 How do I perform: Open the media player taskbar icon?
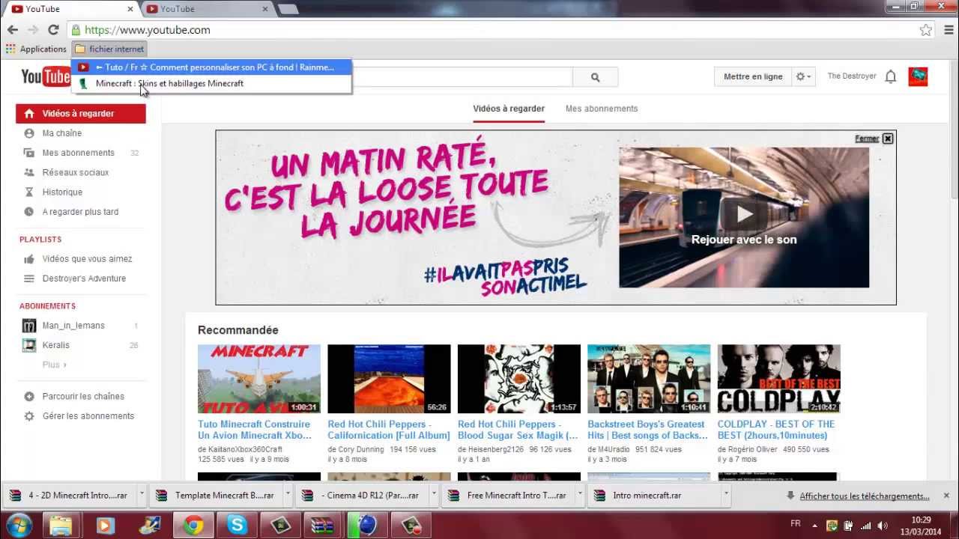(105, 525)
